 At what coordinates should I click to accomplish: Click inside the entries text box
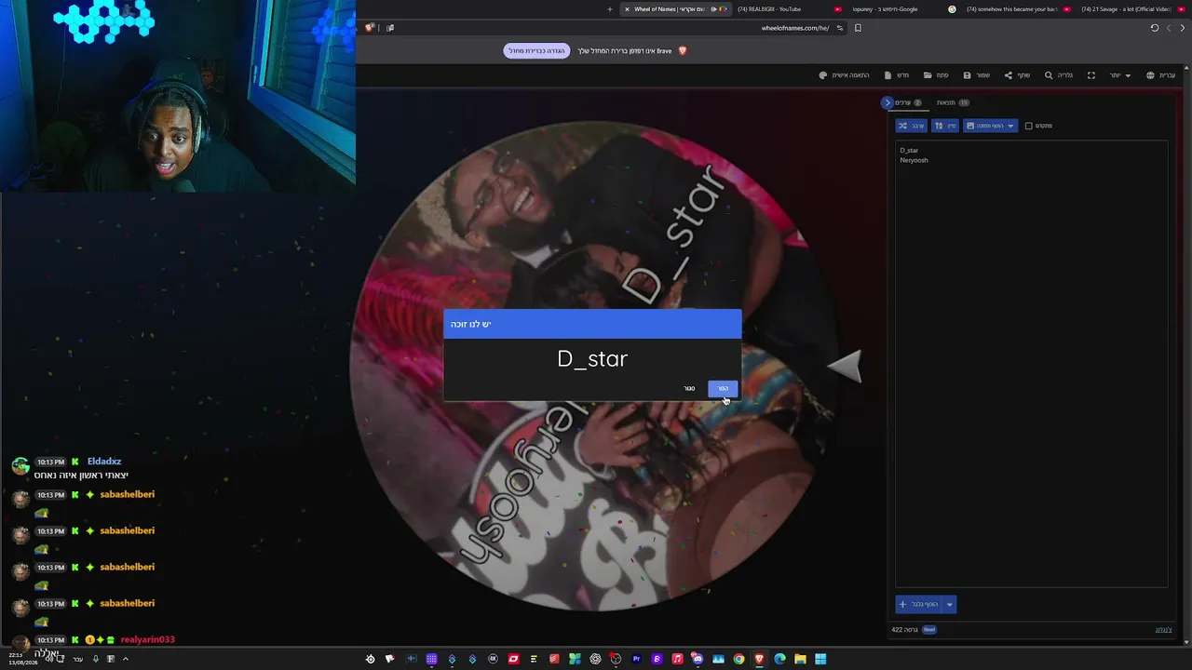1031,363
